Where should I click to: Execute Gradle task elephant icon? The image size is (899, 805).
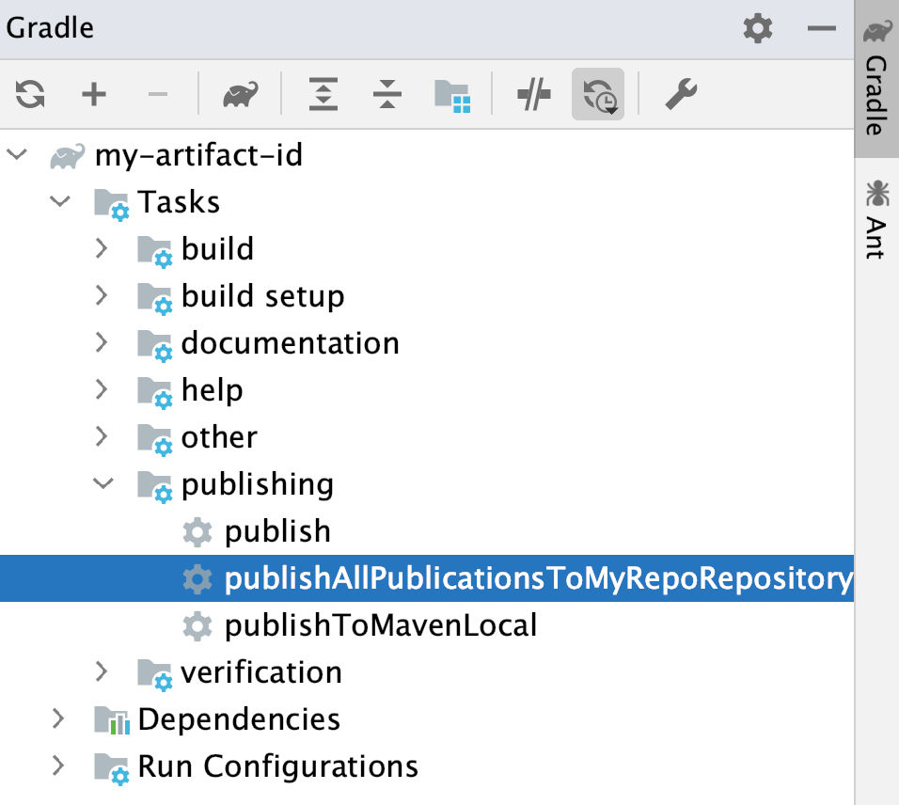coord(241,94)
